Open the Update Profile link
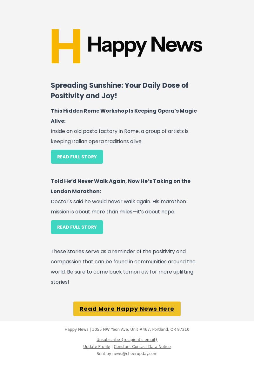The image size is (254, 368). 97,347
